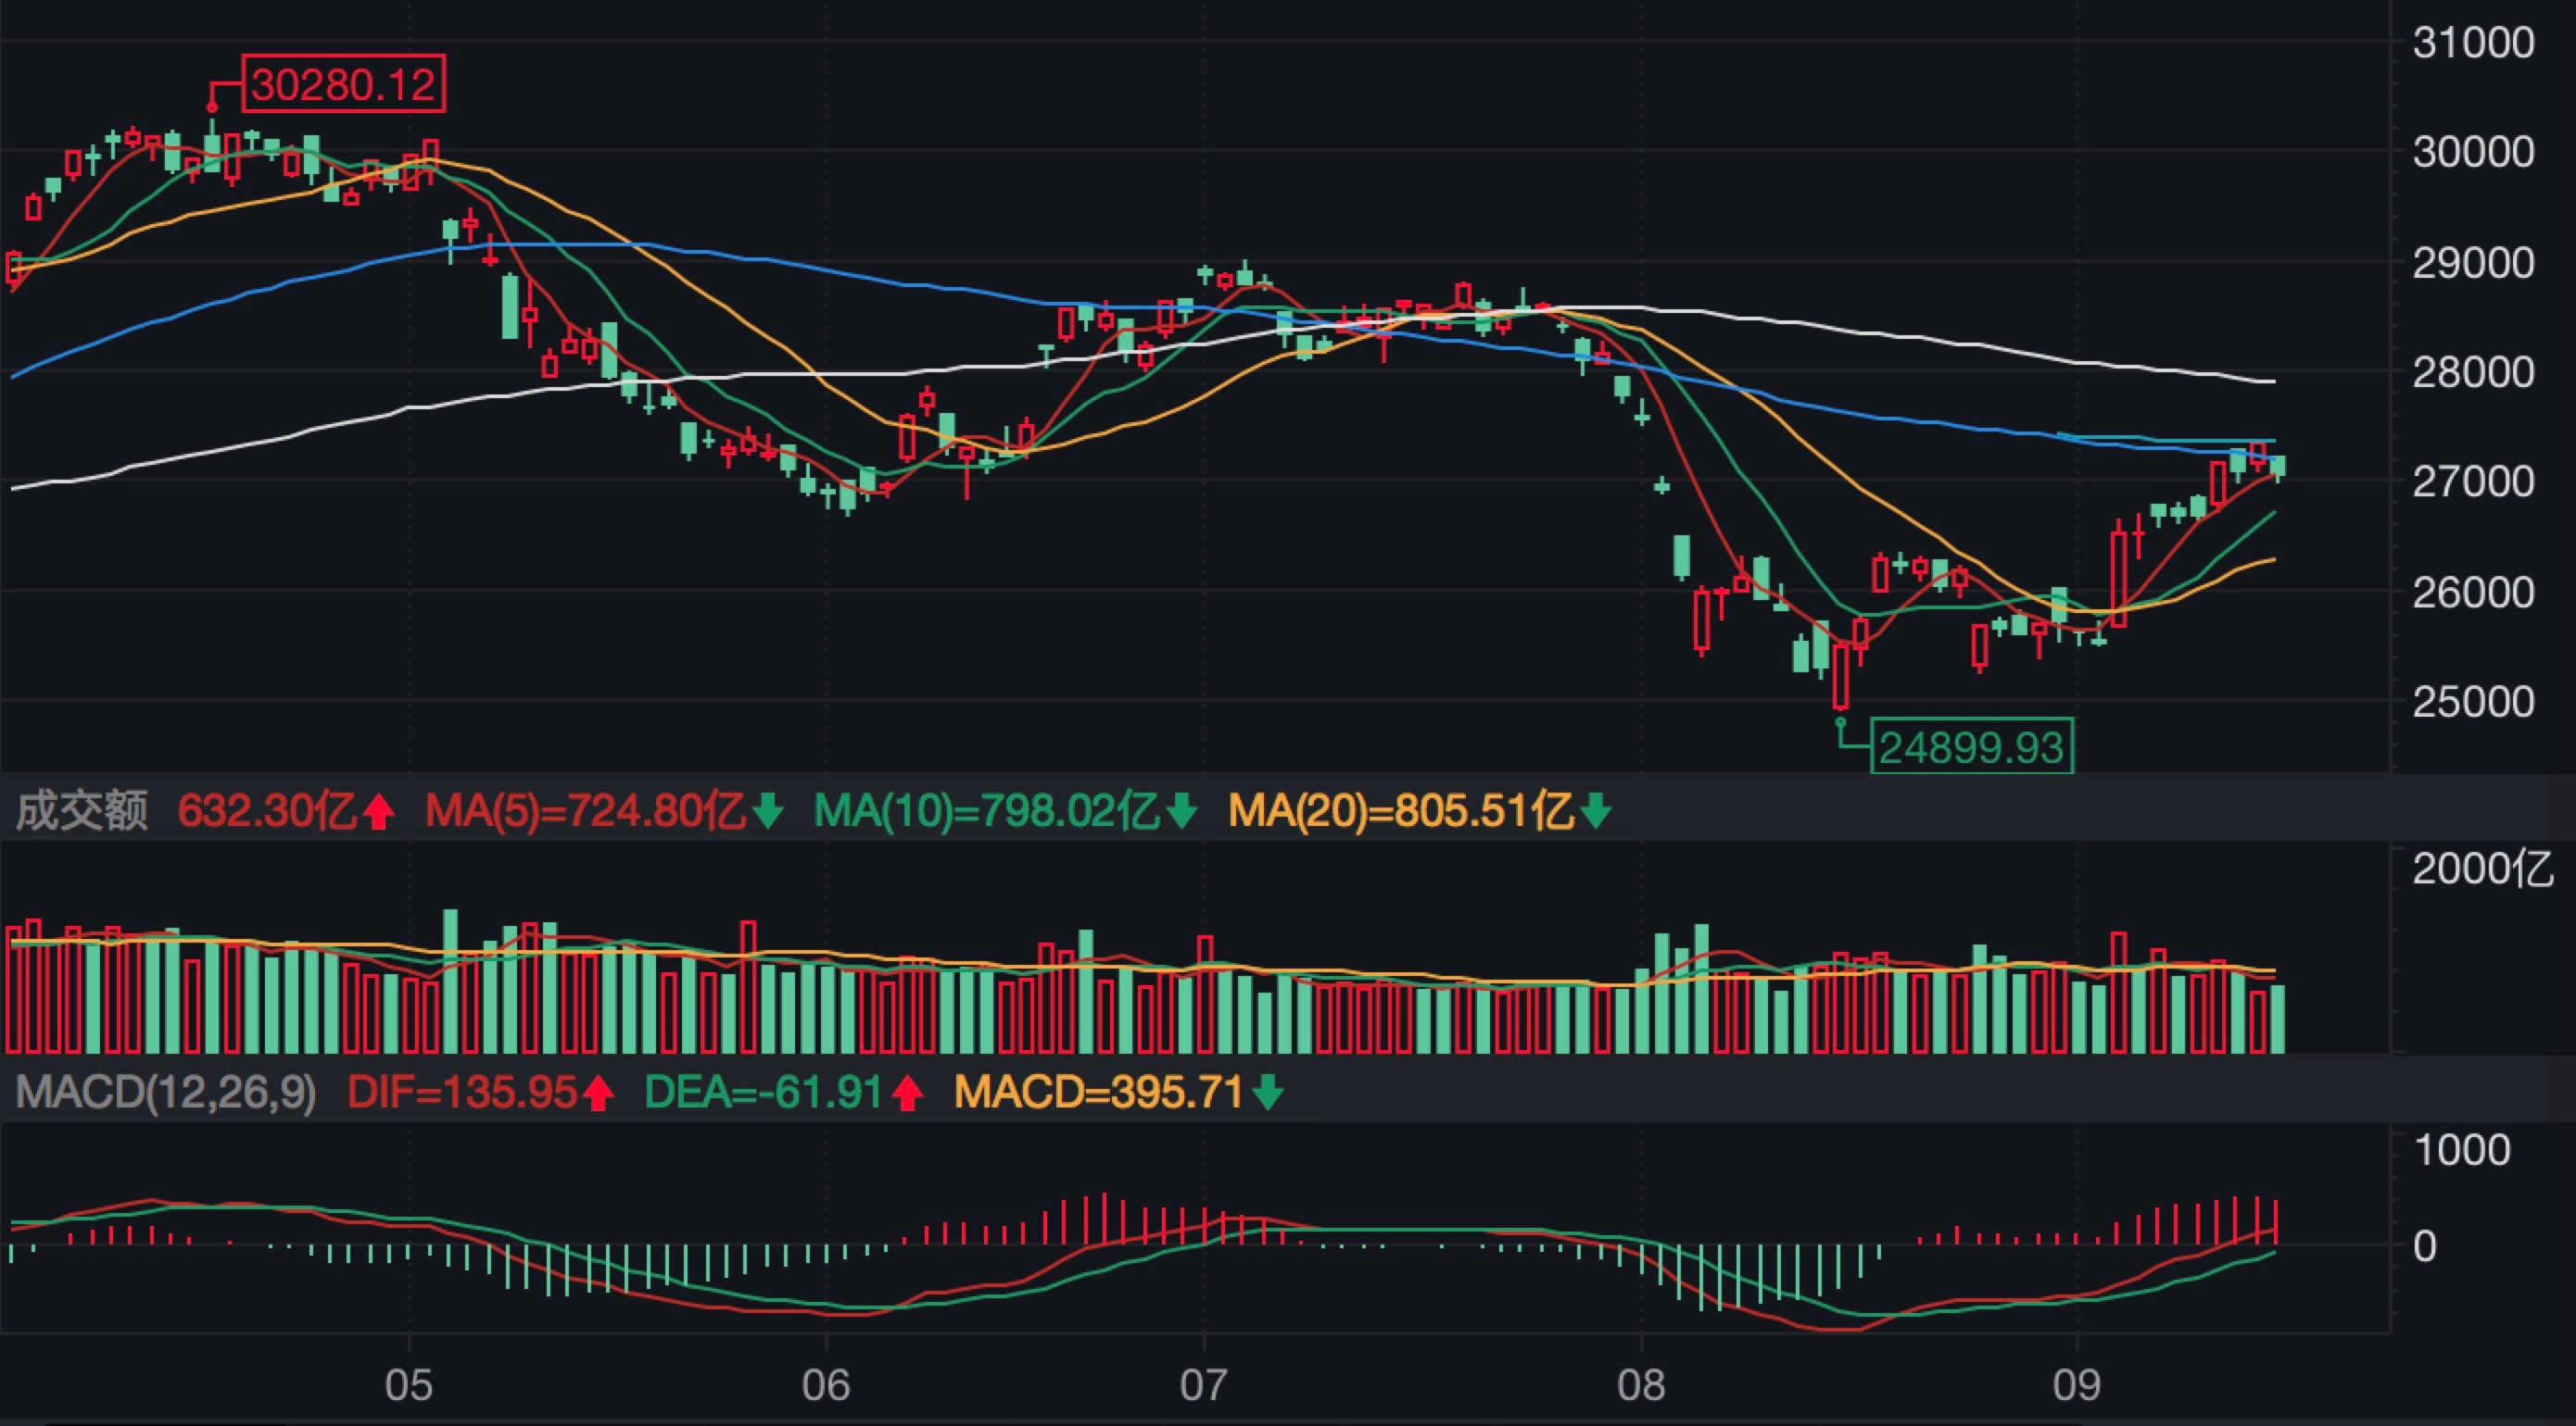2576x1426 pixels.
Task: Click the 30280.12 high price tag
Action: pos(344,85)
